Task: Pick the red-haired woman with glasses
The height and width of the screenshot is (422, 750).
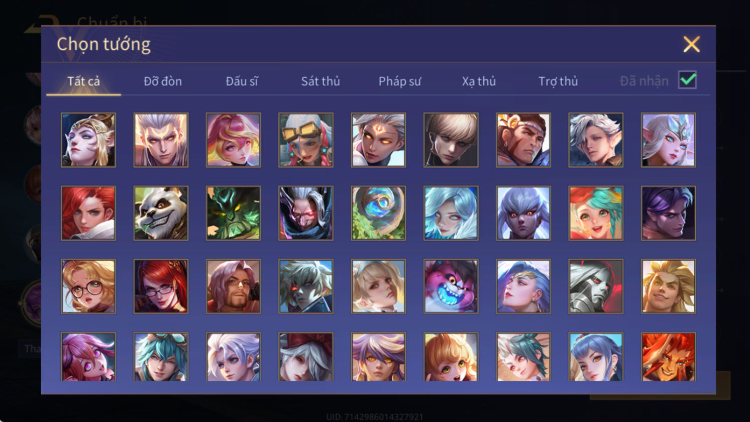Action: click(x=161, y=286)
